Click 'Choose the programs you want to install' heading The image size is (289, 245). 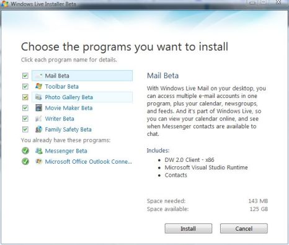pyautogui.click(x=125, y=47)
